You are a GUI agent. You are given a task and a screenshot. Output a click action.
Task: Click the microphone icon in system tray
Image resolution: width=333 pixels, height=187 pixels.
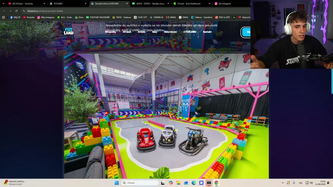294,183
